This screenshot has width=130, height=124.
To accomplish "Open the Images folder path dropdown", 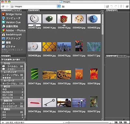I will 58,6.
